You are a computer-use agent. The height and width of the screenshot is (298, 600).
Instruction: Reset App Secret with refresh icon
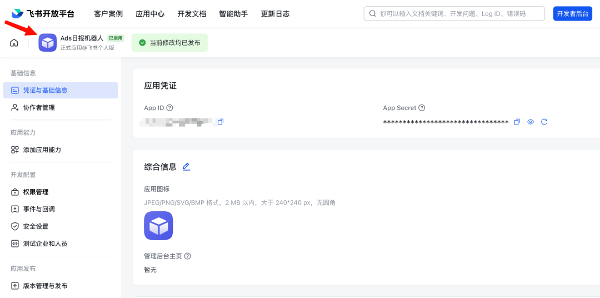(x=544, y=122)
